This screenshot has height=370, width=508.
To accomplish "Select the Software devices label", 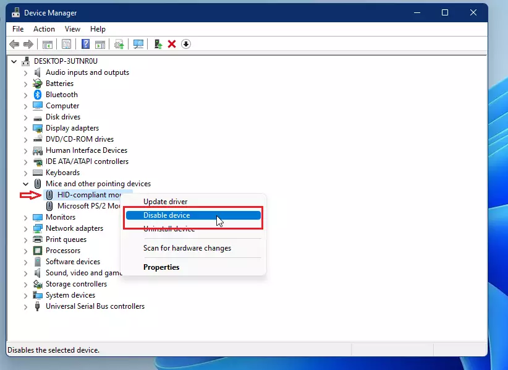I will pyautogui.click(x=73, y=262).
